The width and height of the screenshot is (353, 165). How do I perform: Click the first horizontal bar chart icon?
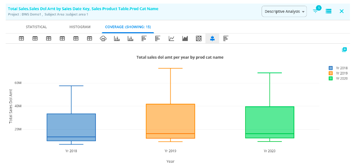pyautogui.click(x=144, y=39)
